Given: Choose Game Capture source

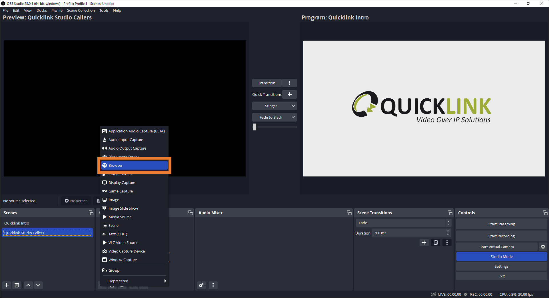Looking at the screenshot, I should tap(134, 191).
